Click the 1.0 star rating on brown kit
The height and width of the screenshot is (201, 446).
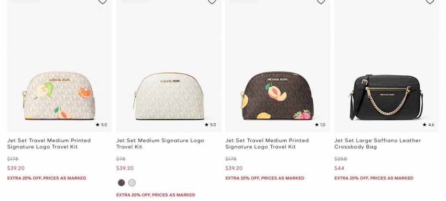[x=320, y=124]
